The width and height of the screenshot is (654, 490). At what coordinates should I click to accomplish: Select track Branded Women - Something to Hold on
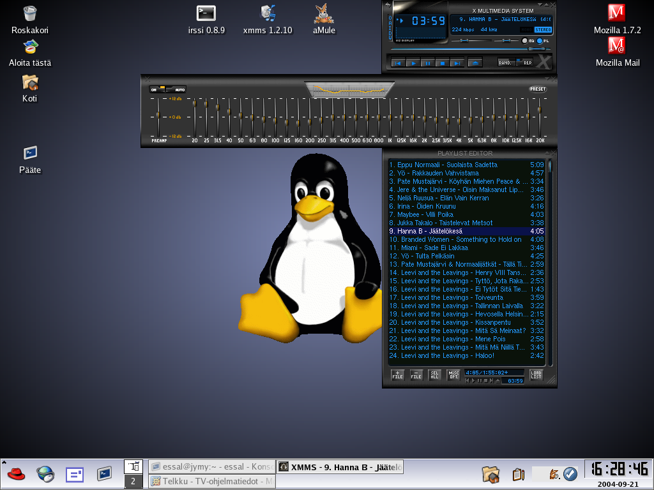[x=466, y=239]
